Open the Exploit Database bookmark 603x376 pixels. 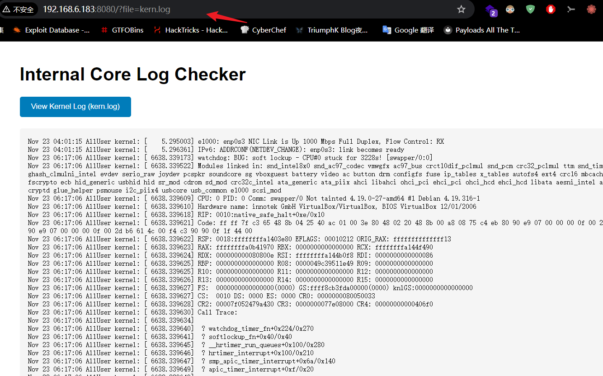pos(52,30)
